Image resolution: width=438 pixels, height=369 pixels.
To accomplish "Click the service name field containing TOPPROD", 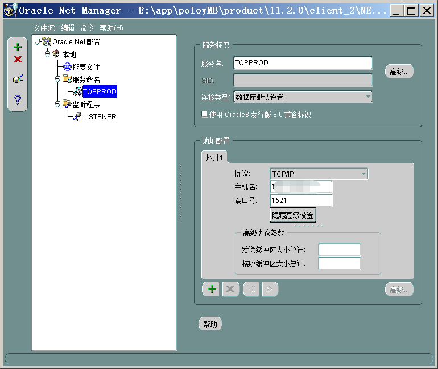I will (303, 63).
